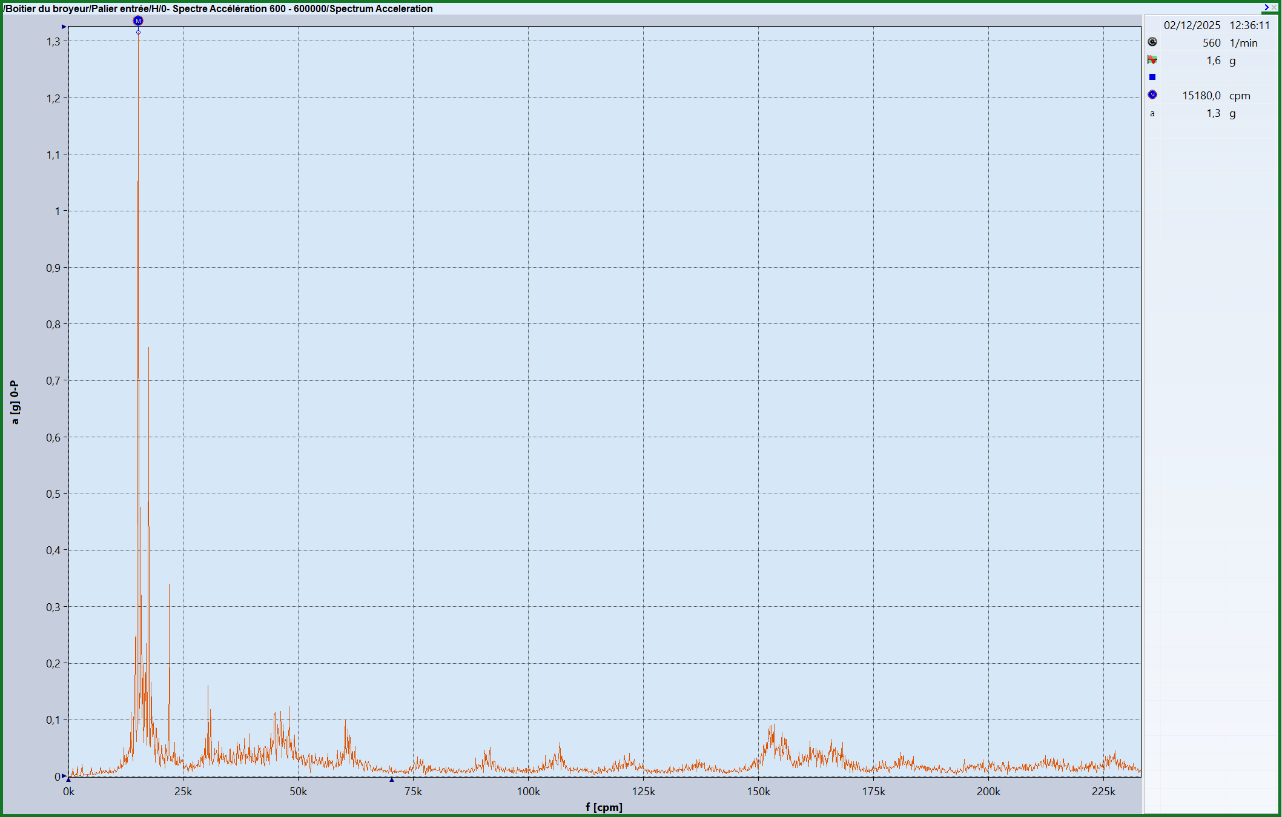1282x817 pixels.
Task: Select the blue M main cursor marker
Action: [138, 21]
